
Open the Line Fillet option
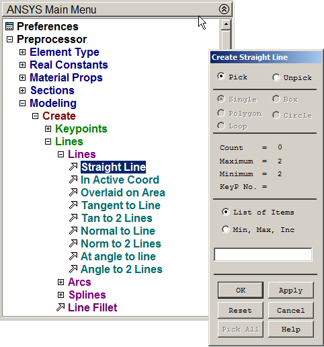[93, 307]
